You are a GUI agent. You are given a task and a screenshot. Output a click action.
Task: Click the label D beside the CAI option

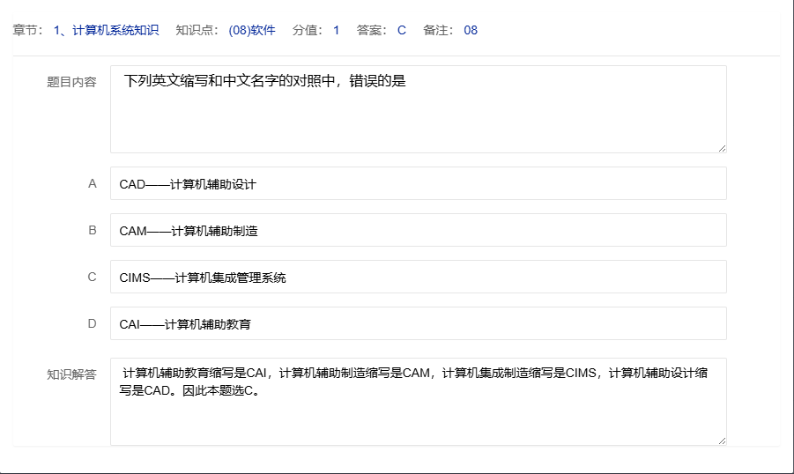92,323
